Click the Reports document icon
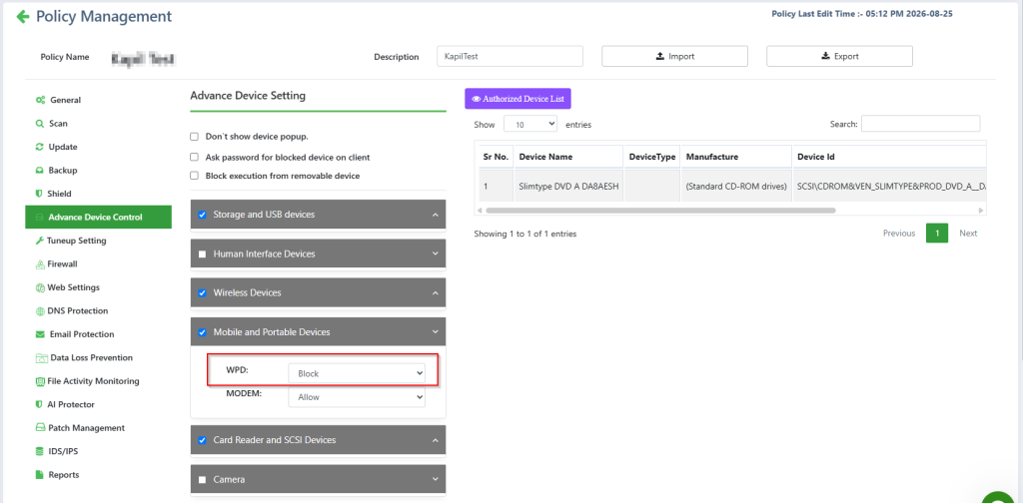This screenshot has width=1023, height=503. click(x=39, y=475)
